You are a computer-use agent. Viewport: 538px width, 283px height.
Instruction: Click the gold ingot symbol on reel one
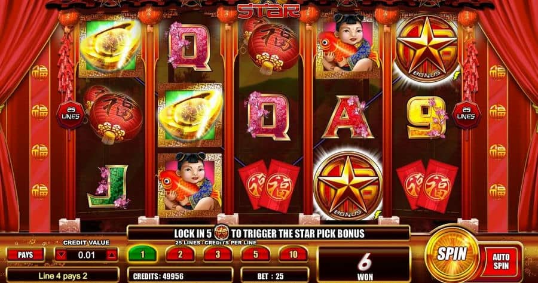[111, 48]
